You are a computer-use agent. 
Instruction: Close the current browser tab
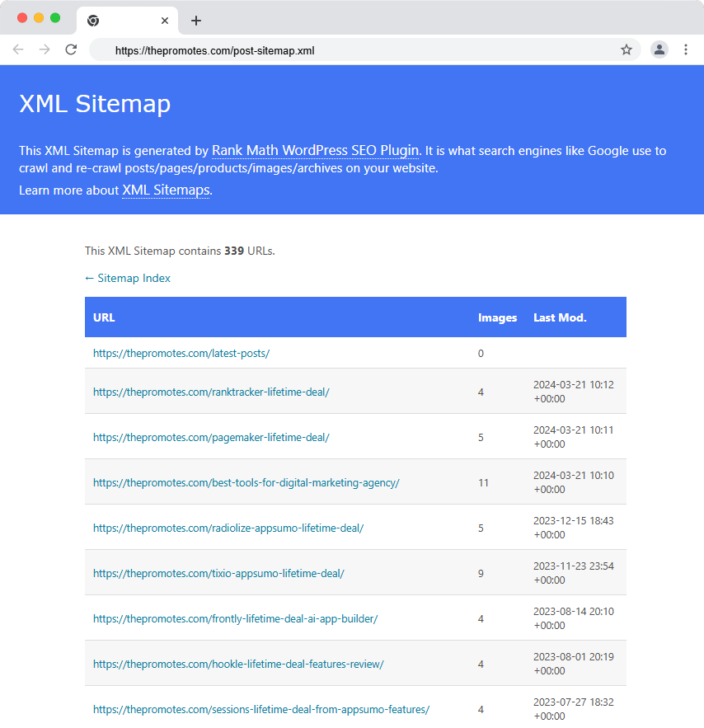[x=165, y=21]
